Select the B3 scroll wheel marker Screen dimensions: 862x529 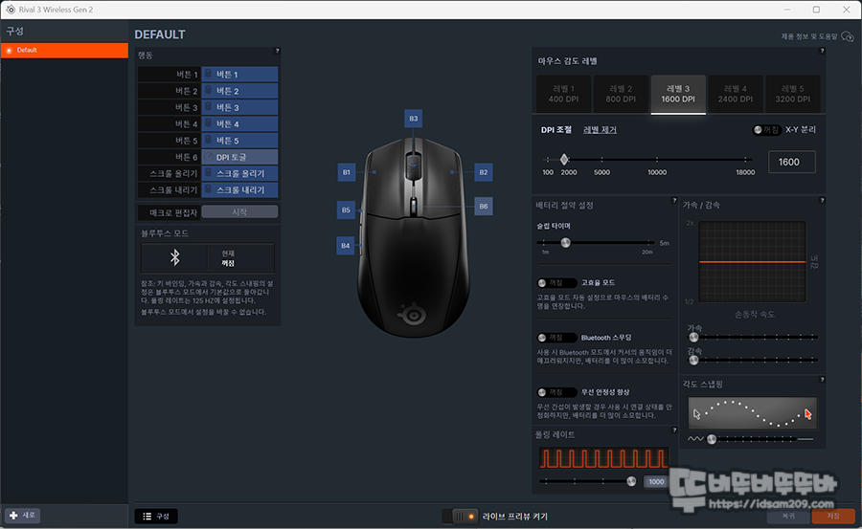[x=414, y=119]
